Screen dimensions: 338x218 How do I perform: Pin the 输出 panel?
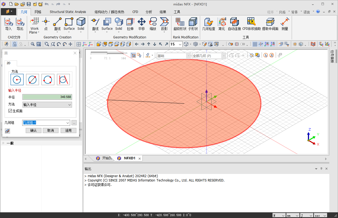[x=321, y=169]
